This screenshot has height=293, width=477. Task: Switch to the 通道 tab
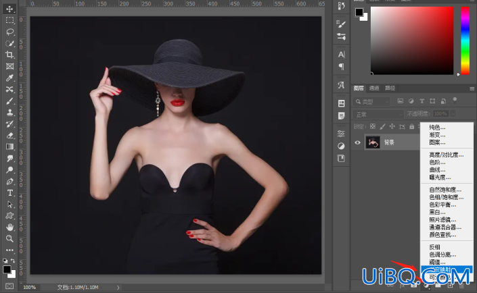point(374,88)
